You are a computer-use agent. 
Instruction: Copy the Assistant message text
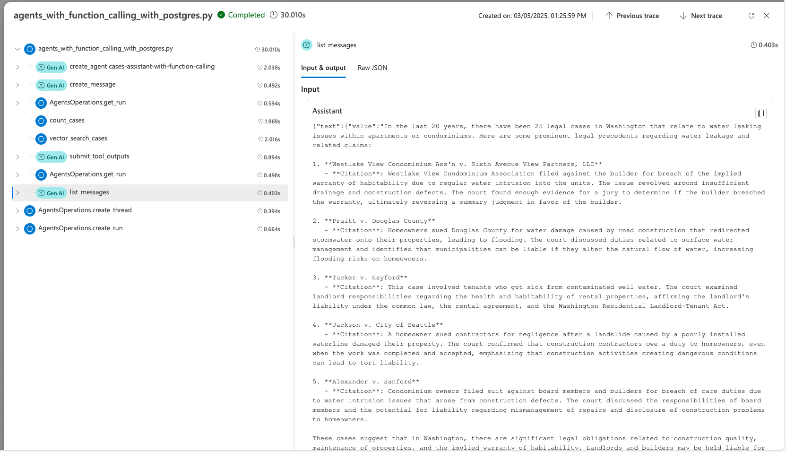tap(760, 113)
